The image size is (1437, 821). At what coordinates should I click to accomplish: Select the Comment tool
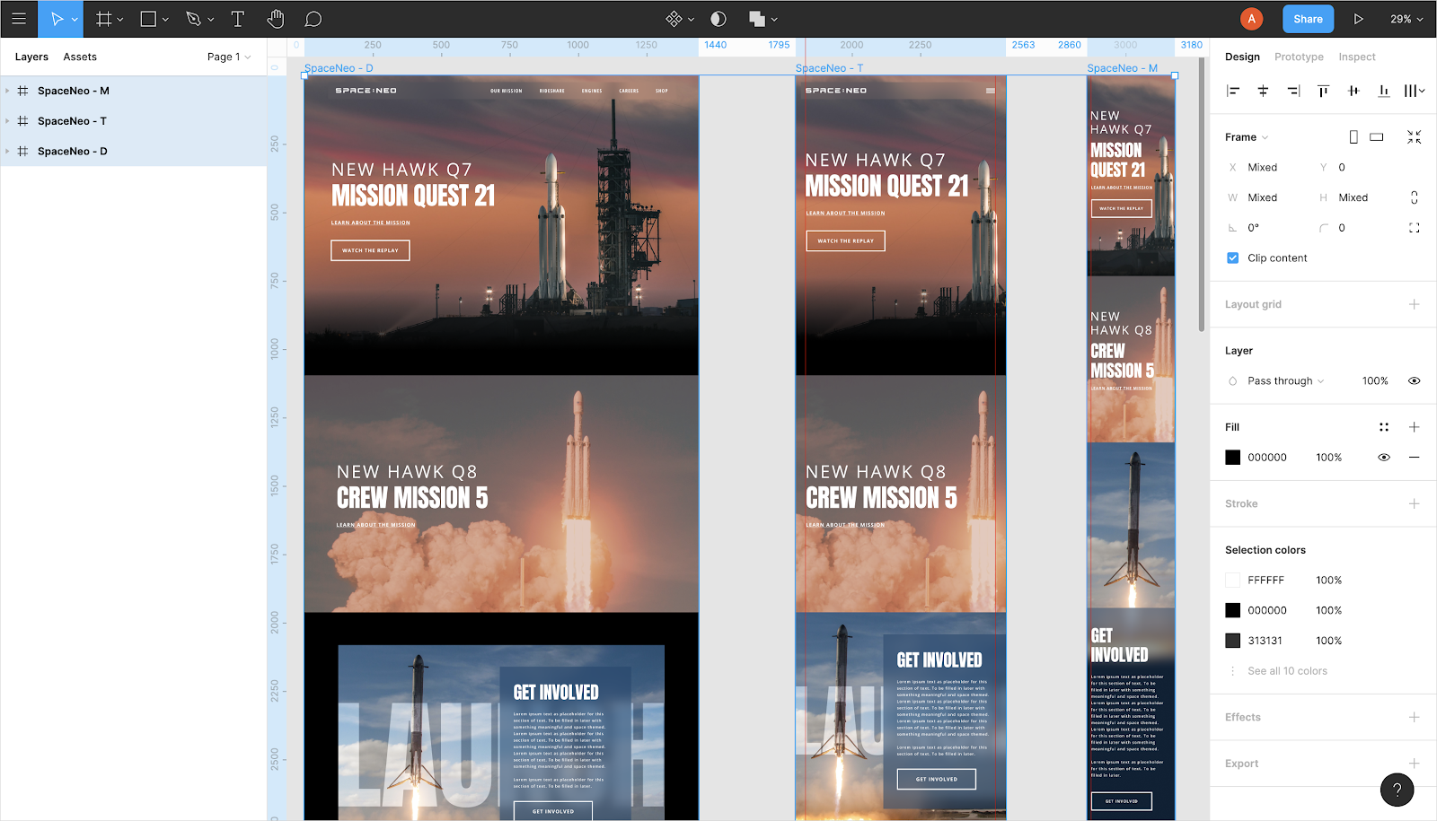(x=313, y=19)
